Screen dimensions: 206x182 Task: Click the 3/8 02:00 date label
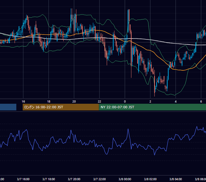tap(150, 179)
